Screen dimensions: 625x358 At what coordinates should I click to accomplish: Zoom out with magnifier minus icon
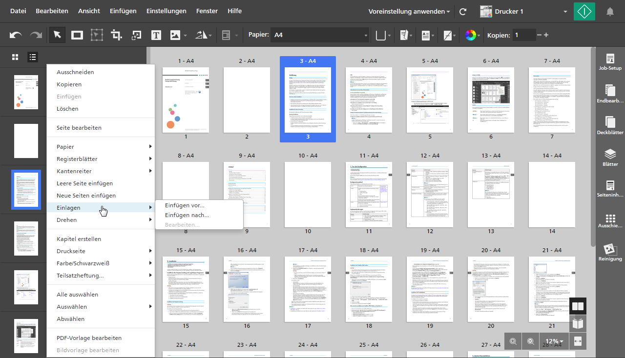pos(530,341)
